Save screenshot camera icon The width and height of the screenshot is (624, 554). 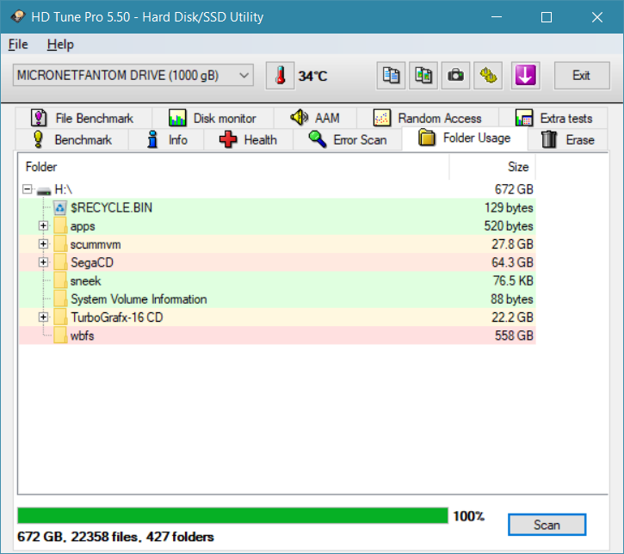pos(455,76)
